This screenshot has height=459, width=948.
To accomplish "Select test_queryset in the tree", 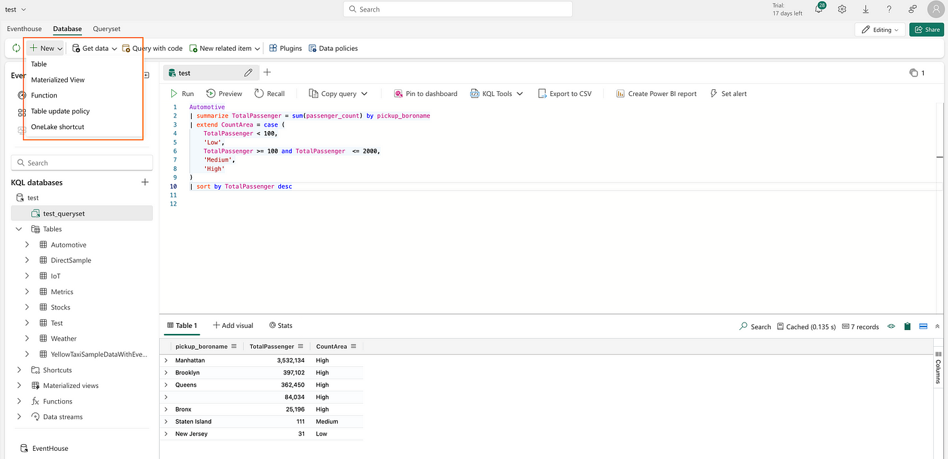I will click(x=82, y=214).
